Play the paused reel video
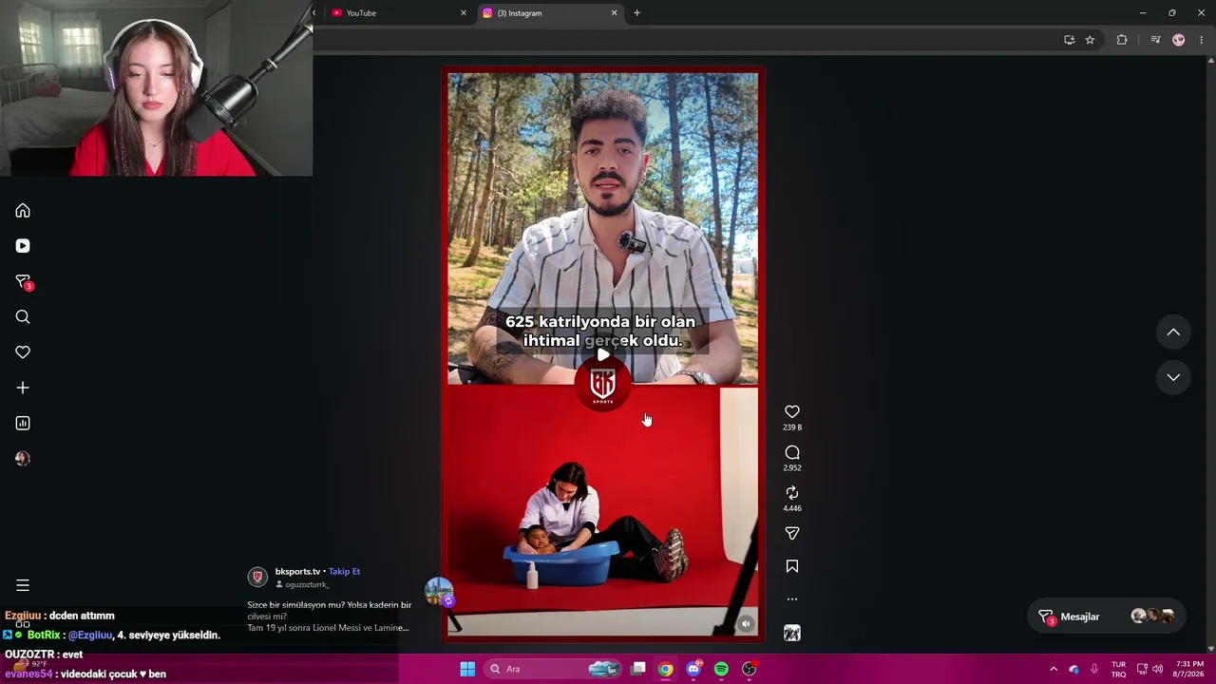This screenshot has height=684, width=1216. pos(603,355)
